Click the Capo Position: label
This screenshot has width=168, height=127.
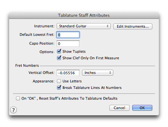[42, 43]
